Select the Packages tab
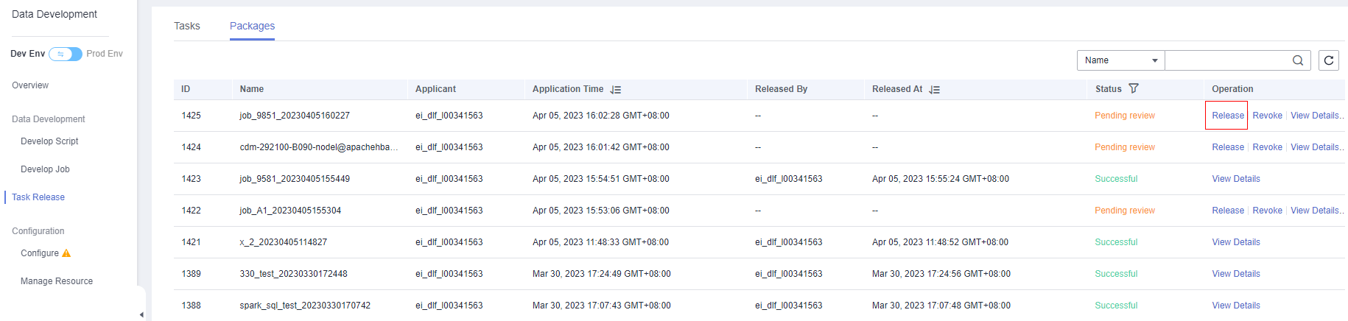The width and height of the screenshot is (1348, 321). point(252,26)
